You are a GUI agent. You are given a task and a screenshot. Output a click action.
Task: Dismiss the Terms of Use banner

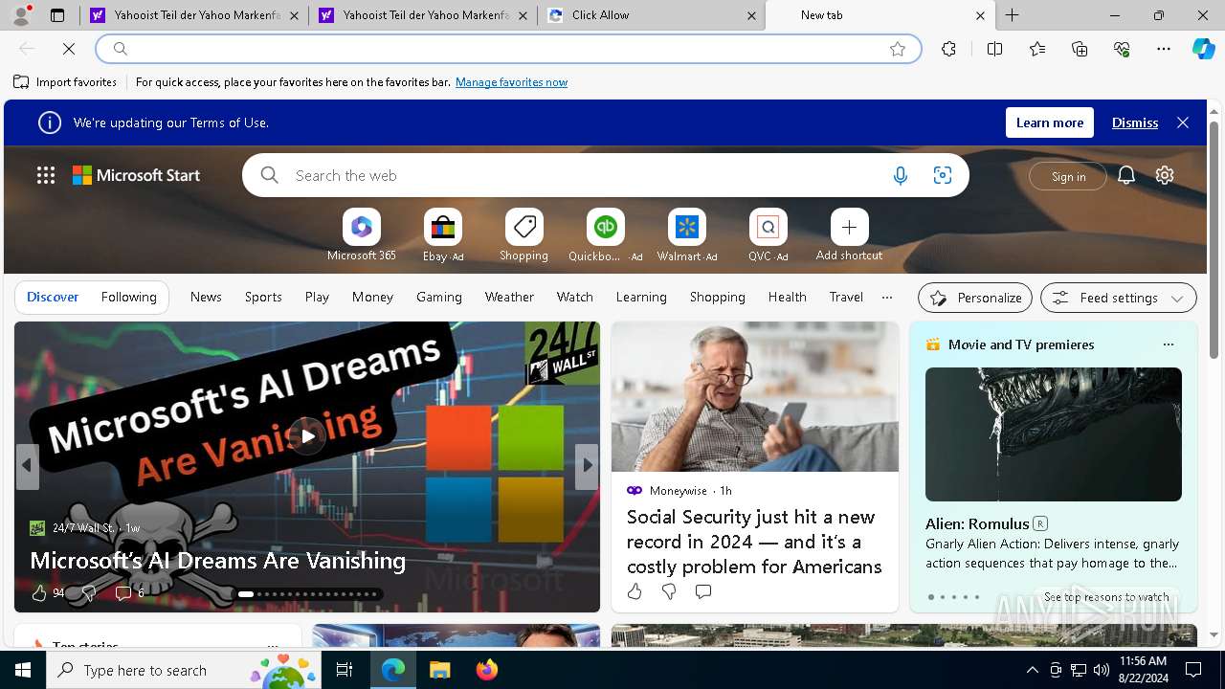[1135, 122]
